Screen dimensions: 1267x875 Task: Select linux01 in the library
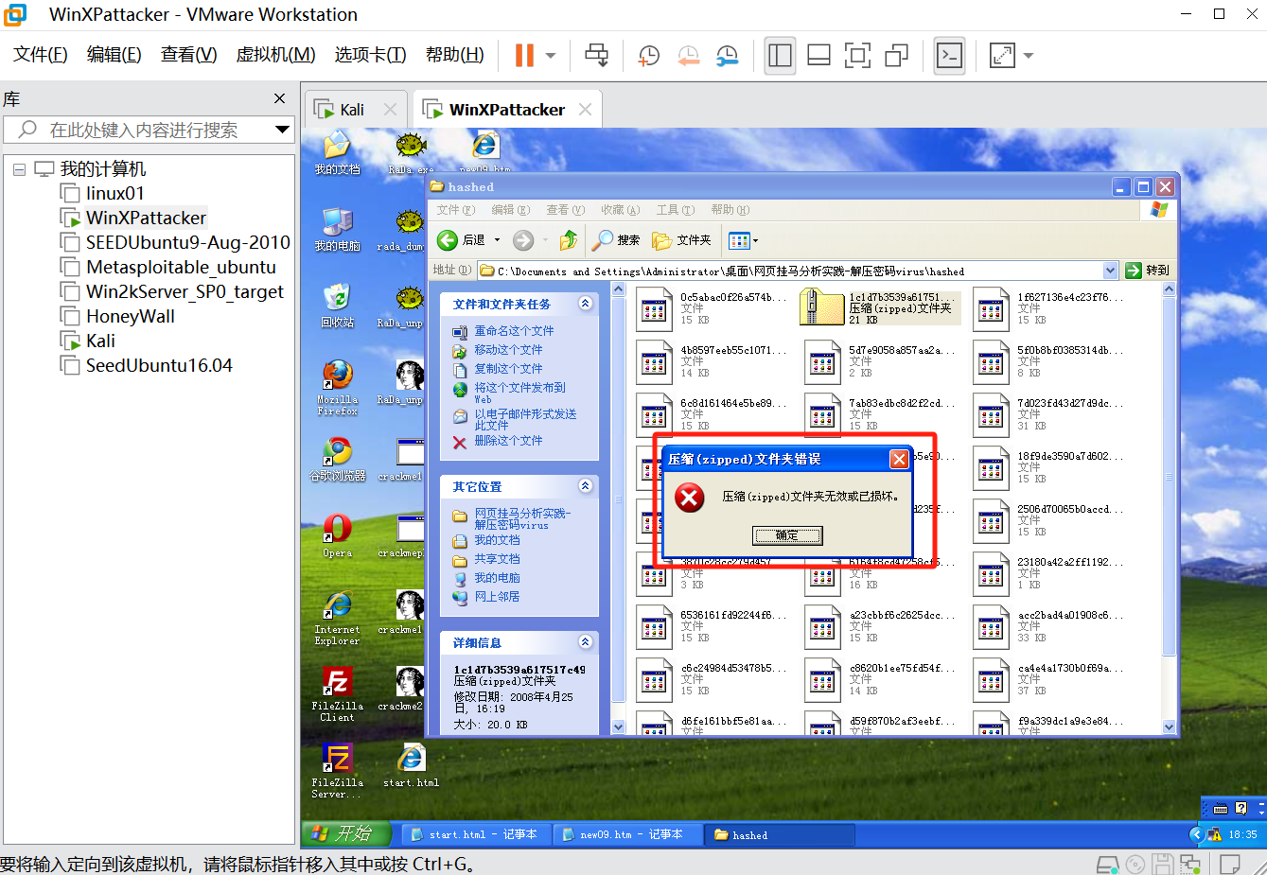[114, 193]
